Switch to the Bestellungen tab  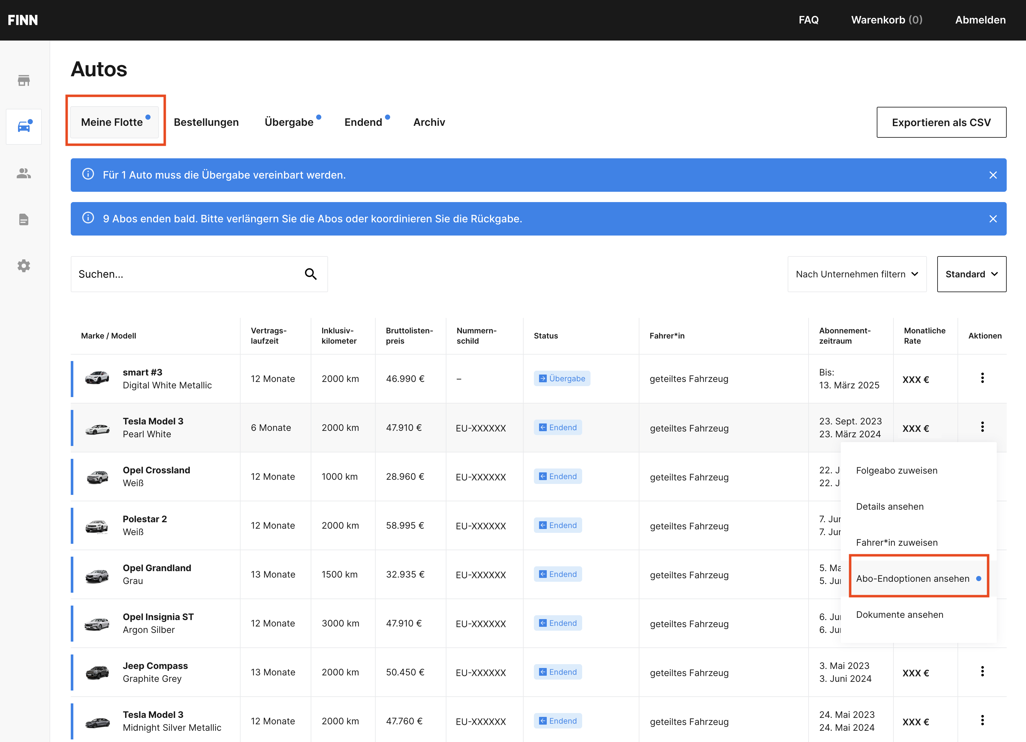206,122
